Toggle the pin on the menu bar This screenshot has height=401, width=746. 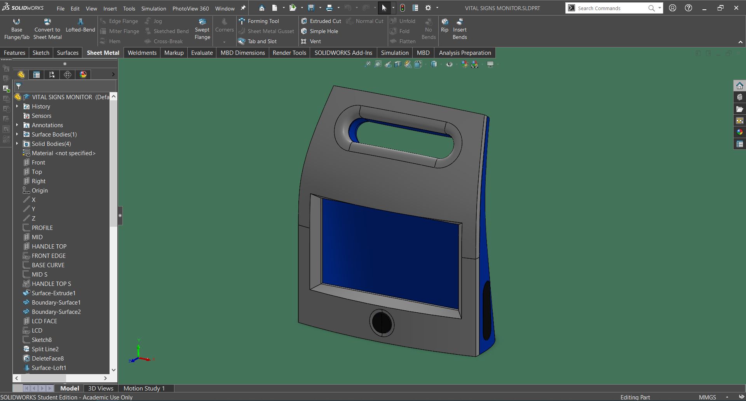click(x=243, y=8)
